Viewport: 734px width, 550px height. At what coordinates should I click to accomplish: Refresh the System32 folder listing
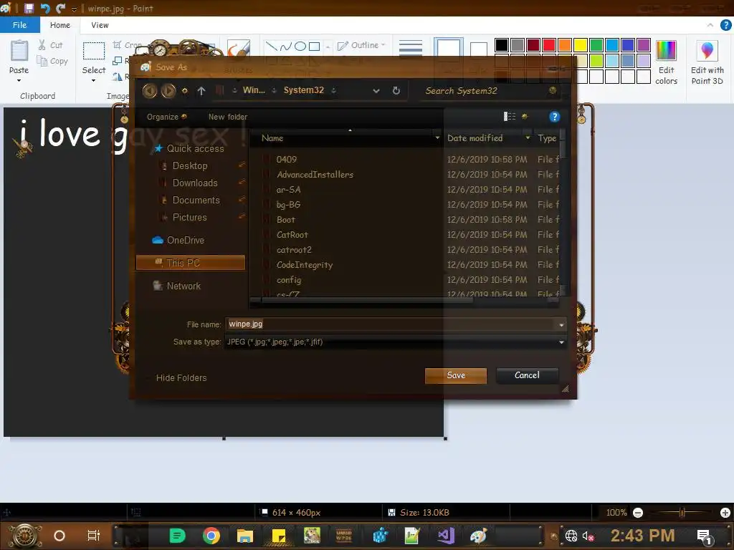coord(396,91)
